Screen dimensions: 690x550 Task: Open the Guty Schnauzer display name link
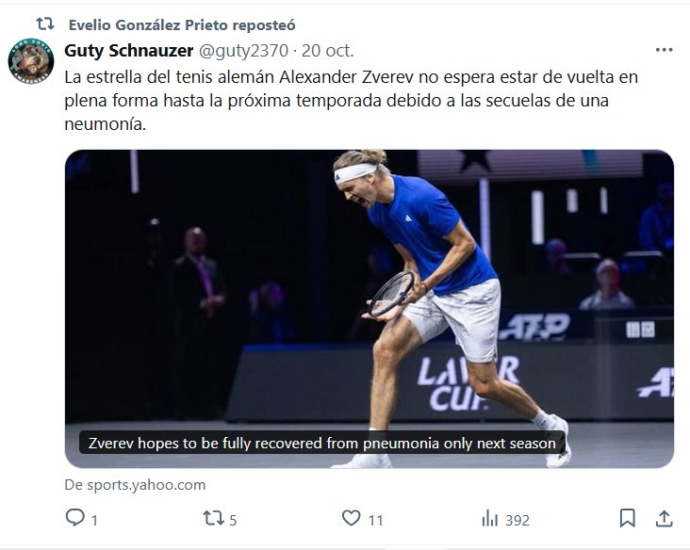[x=129, y=50]
